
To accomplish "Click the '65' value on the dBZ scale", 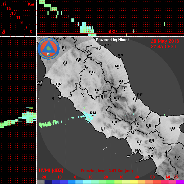I will tap(176, 177).
